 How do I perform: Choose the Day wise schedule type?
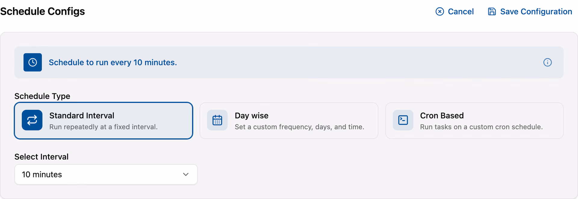point(289,121)
